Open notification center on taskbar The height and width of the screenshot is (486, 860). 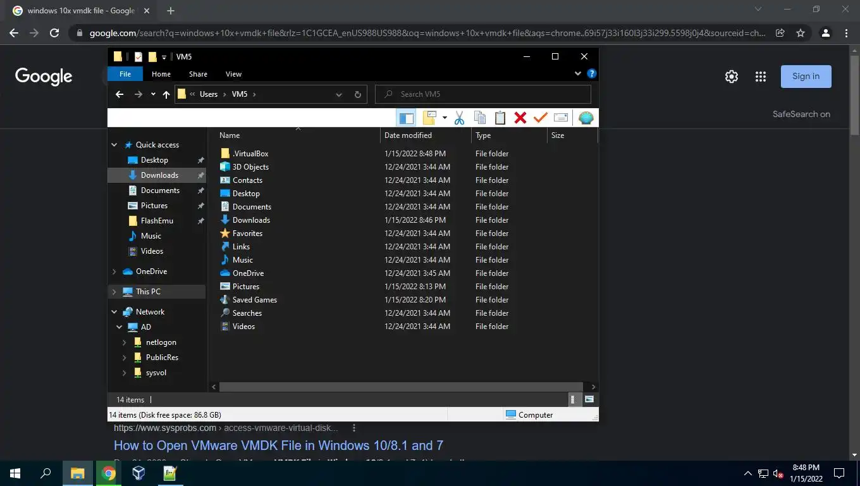839,473
